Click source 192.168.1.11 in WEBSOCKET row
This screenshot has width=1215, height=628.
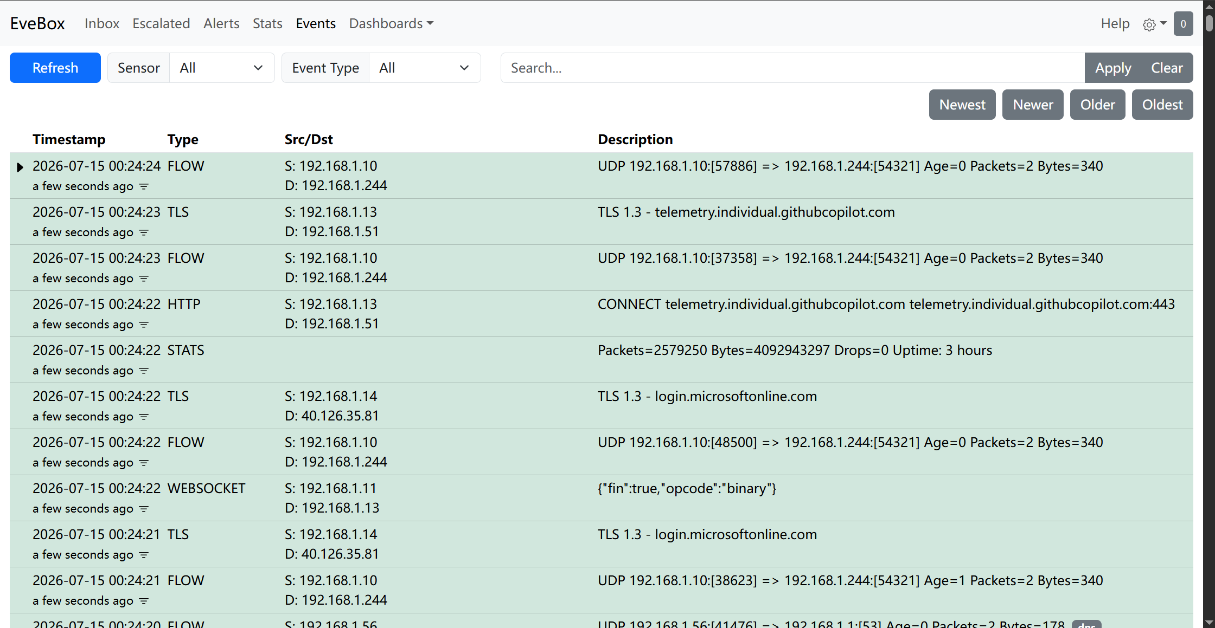click(x=330, y=488)
